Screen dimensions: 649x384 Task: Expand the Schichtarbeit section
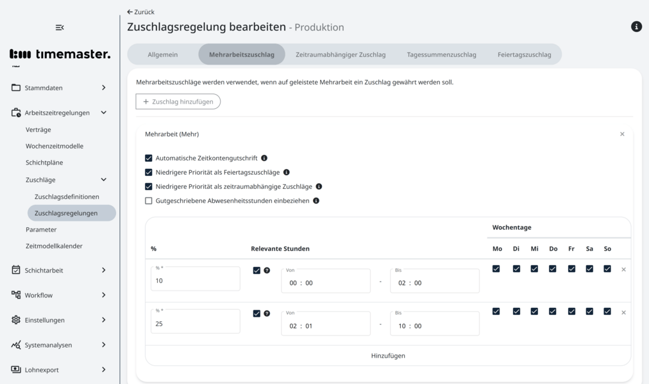(103, 270)
